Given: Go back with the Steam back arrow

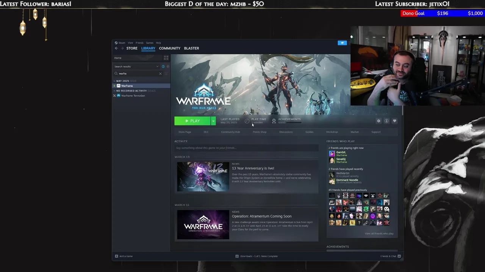Looking at the screenshot, I should [x=116, y=48].
